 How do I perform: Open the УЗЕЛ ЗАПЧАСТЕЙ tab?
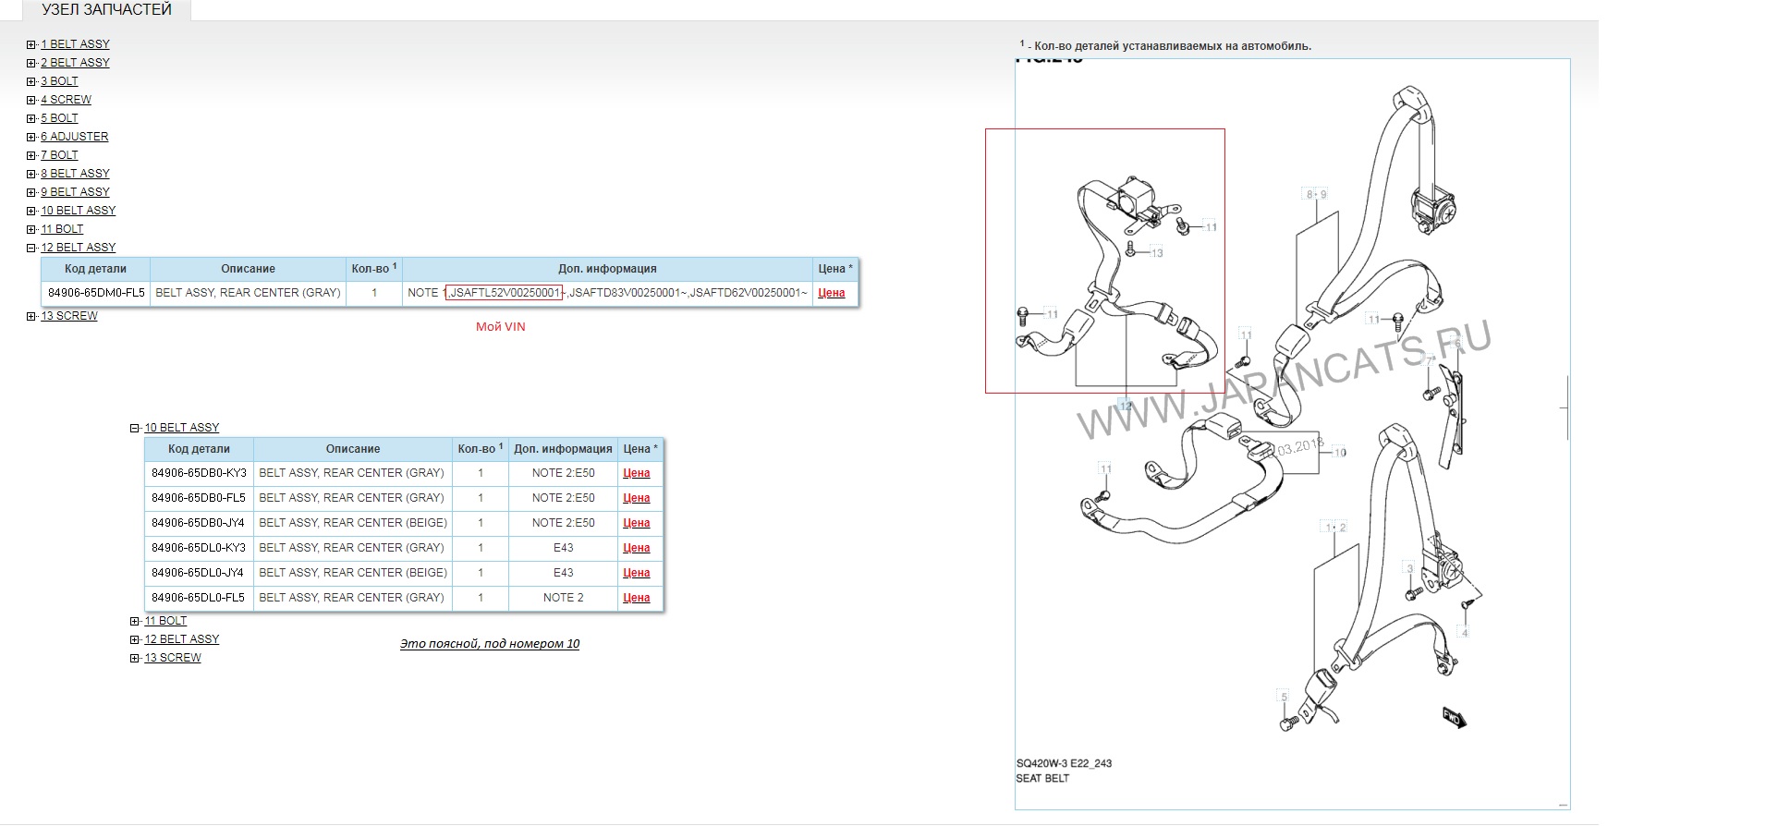[106, 10]
